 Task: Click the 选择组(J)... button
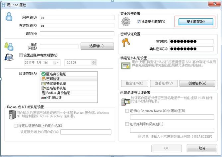click(97, 46)
